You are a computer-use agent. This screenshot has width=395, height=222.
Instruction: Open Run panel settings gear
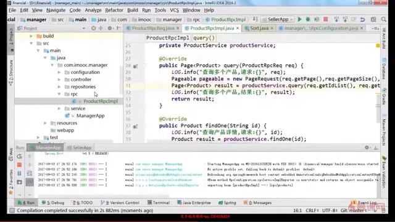[x=367, y=147]
